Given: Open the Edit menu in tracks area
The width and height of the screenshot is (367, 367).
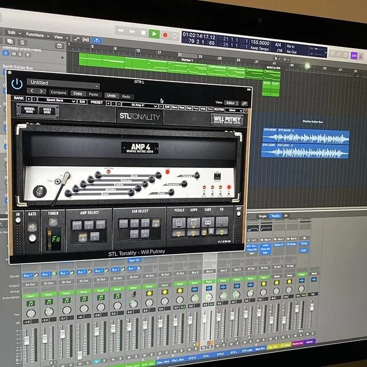Looking at the screenshot, I should click(14, 33).
